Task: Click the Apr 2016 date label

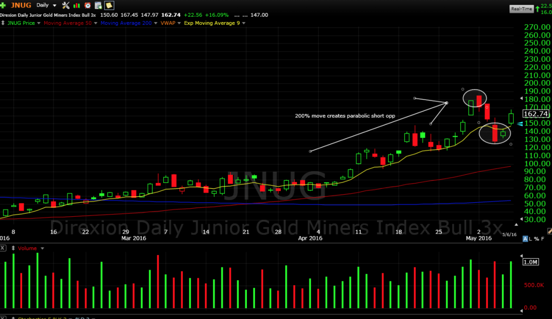Action: pyautogui.click(x=310, y=238)
